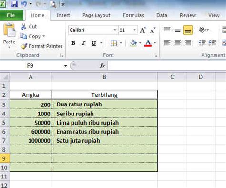The height and width of the screenshot is (188, 226).
Task: Open the Fill Color dropdown arrow
Action: coord(140,43)
